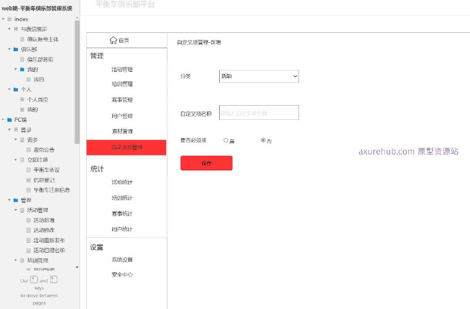Open the 活动已报名单 page in sitemap

[49, 250]
